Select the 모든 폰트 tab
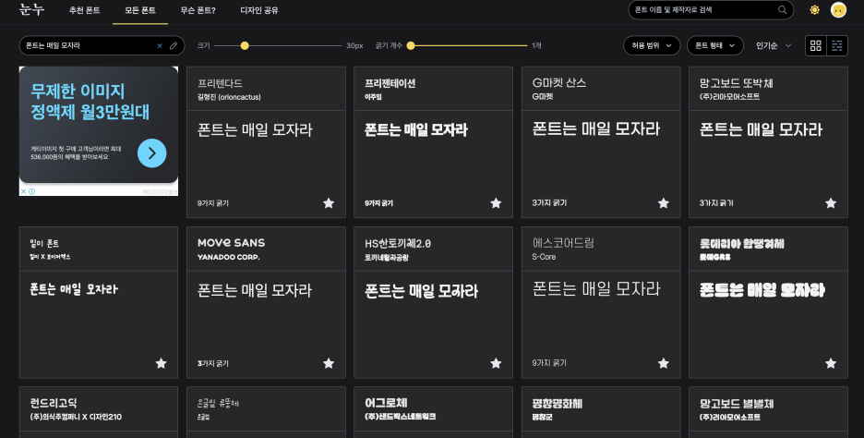Screen dimensions: 864x438 [140, 10]
